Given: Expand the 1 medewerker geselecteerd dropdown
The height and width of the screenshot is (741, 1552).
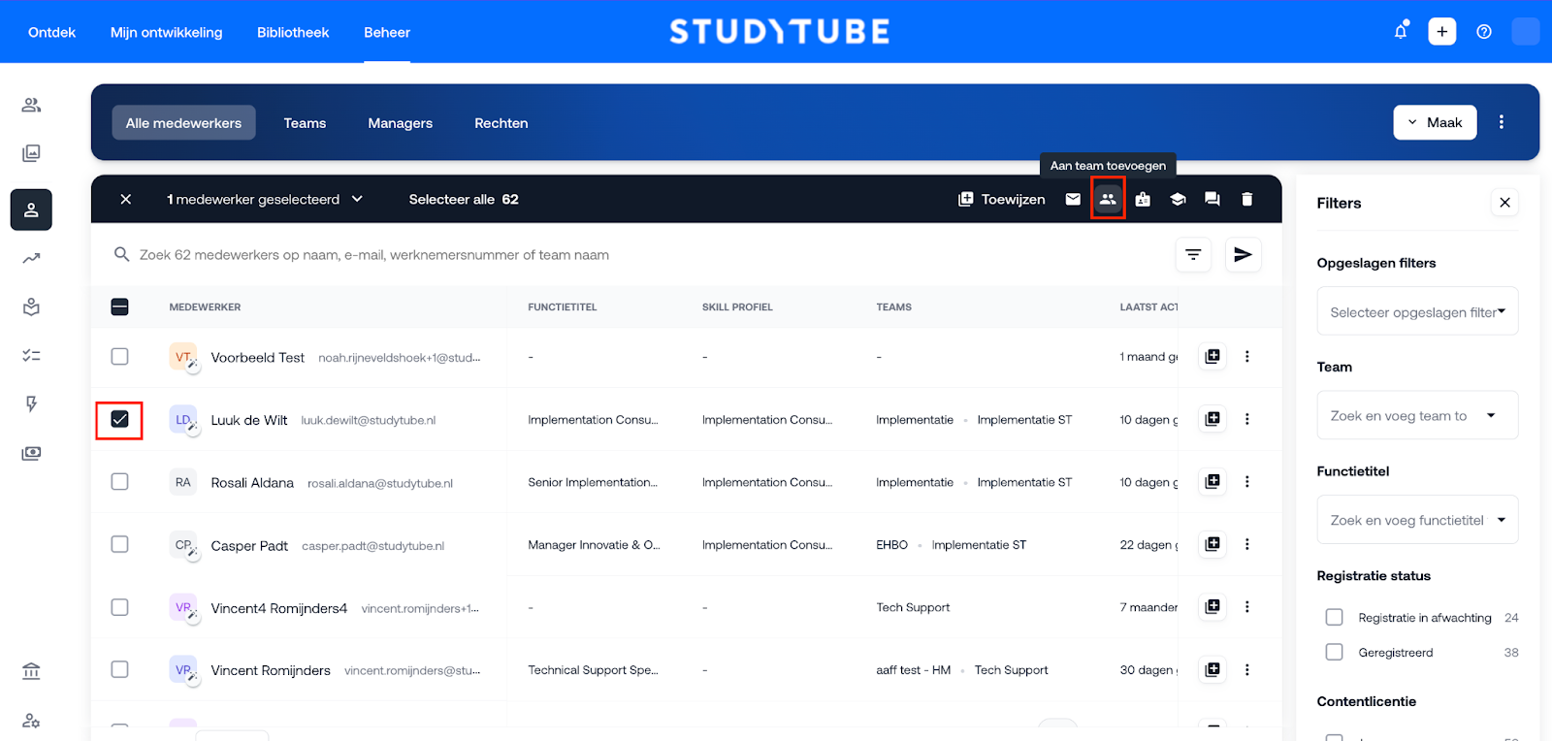Looking at the screenshot, I should coord(264,199).
